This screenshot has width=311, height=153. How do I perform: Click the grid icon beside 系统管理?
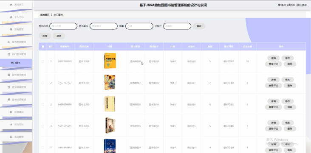[11, 137]
